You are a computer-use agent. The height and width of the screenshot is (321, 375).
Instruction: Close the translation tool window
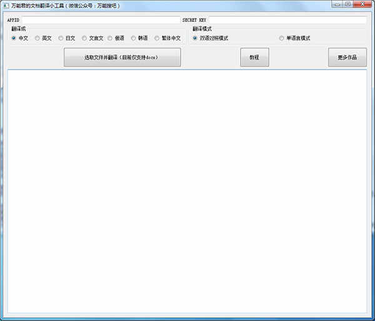pos(362,4)
